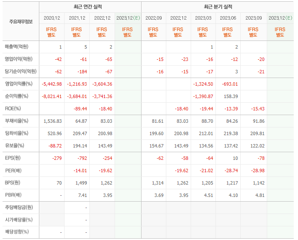
Task: Click the 4.51 PBR value
Action: [x=209, y=195]
